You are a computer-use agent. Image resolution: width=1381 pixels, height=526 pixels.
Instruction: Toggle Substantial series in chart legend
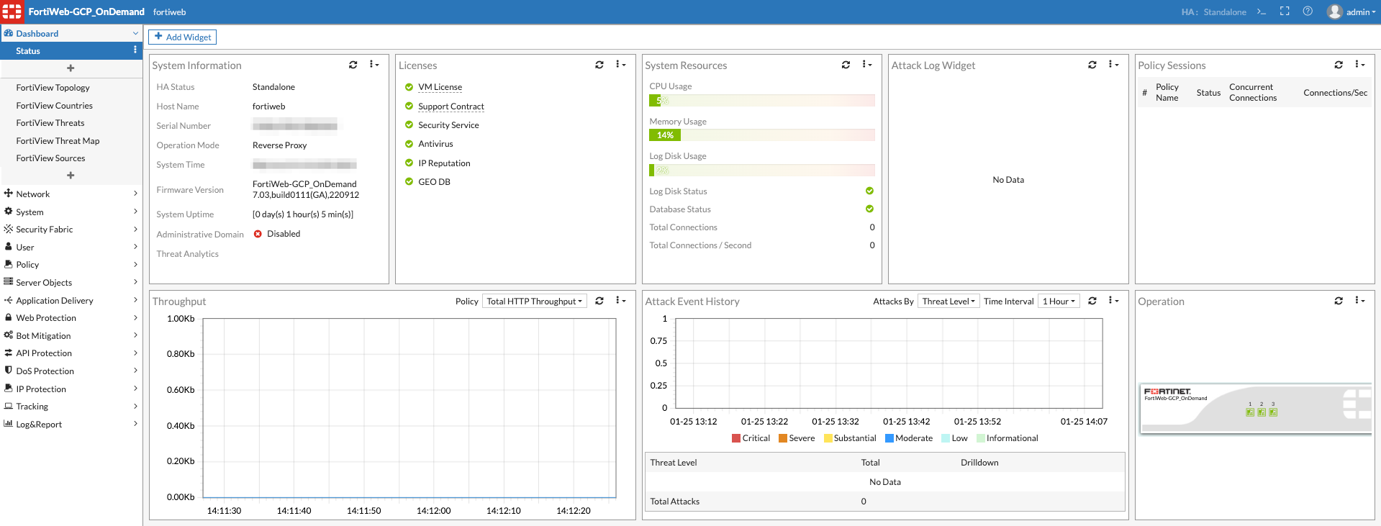point(850,438)
